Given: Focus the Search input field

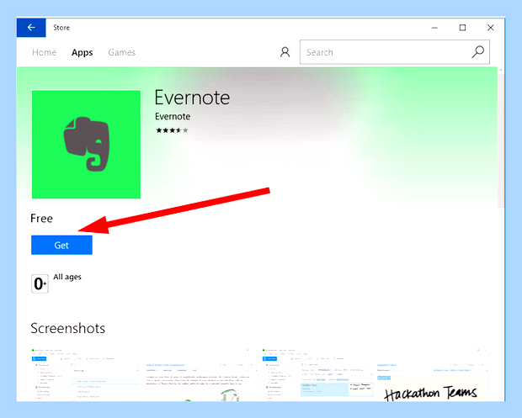Looking at the screenshot, I should [395, 52].
